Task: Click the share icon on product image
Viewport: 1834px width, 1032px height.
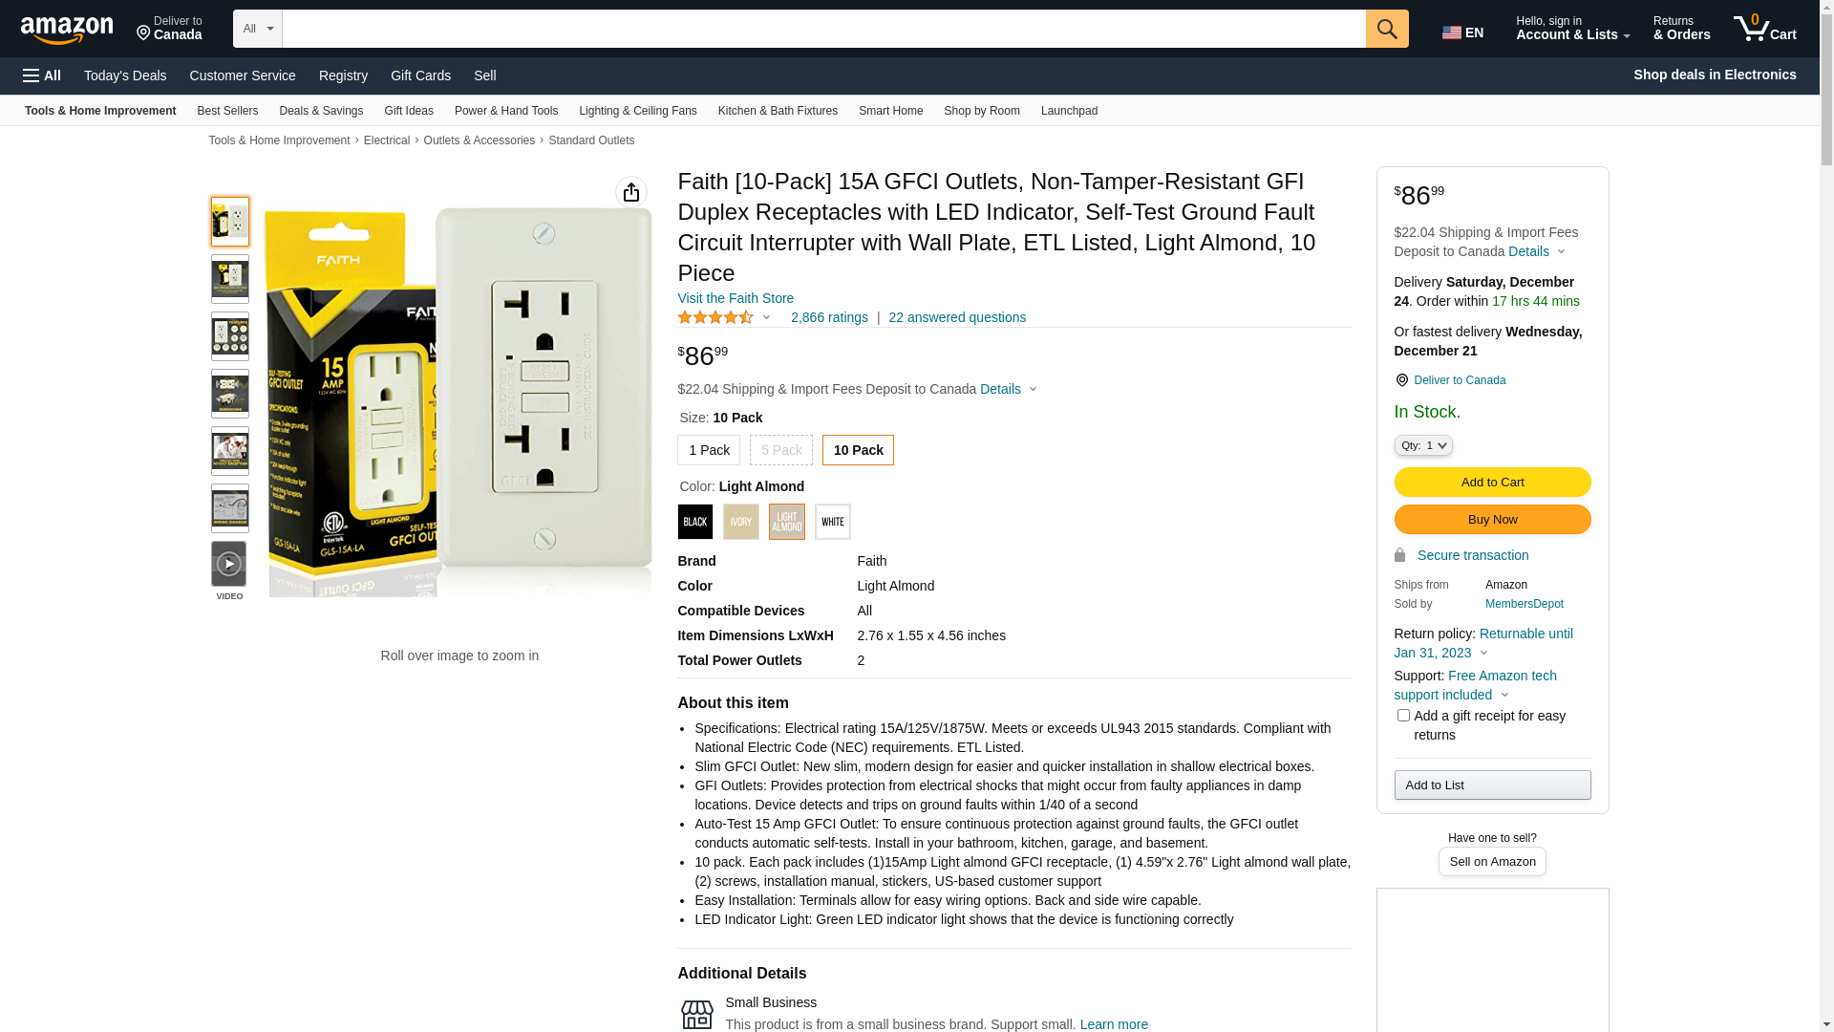Action: pos(631,192)
